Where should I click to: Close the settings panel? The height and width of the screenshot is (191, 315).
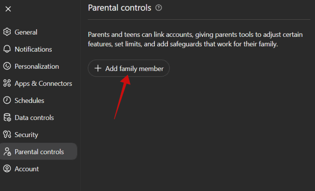[8, 9]
